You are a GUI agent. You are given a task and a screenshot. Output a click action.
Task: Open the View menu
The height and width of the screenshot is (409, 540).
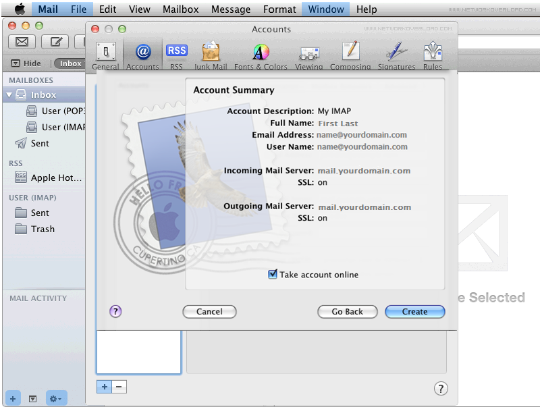coord(140,9)
